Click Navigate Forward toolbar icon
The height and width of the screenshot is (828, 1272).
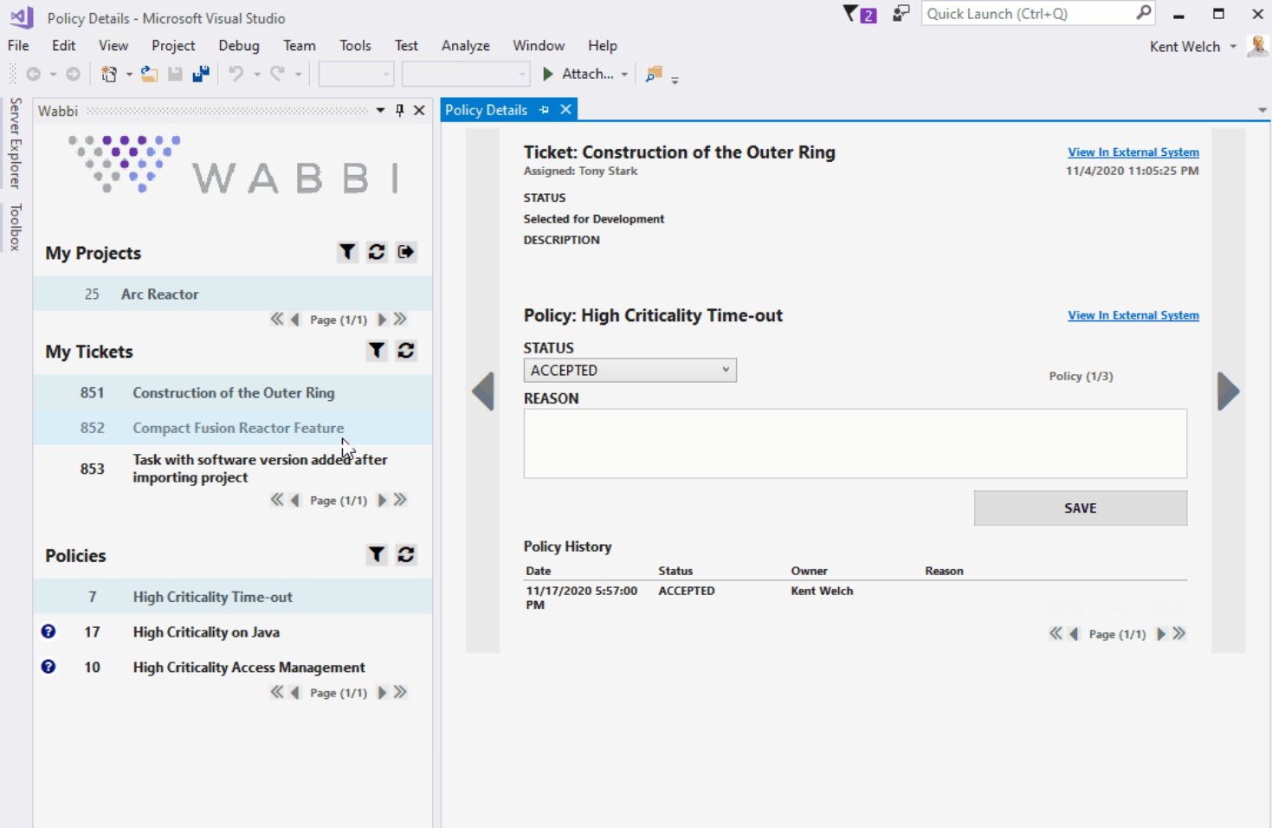tap(74, 74)
